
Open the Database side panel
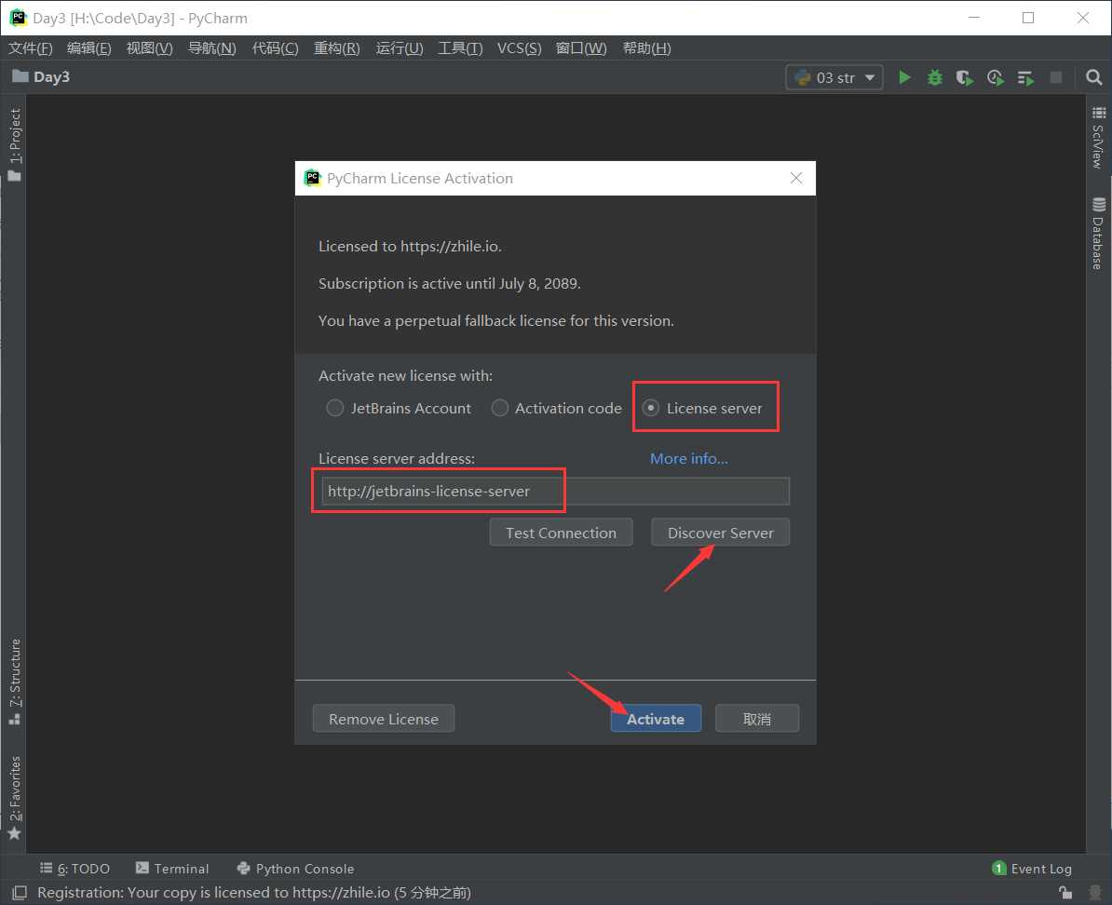[x=1099, y=234]
